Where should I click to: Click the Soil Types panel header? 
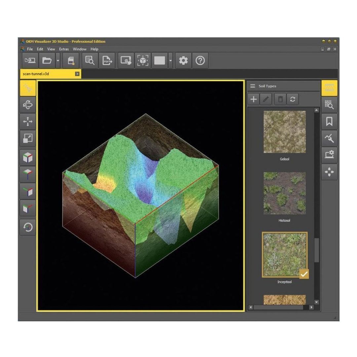(284, 86)
